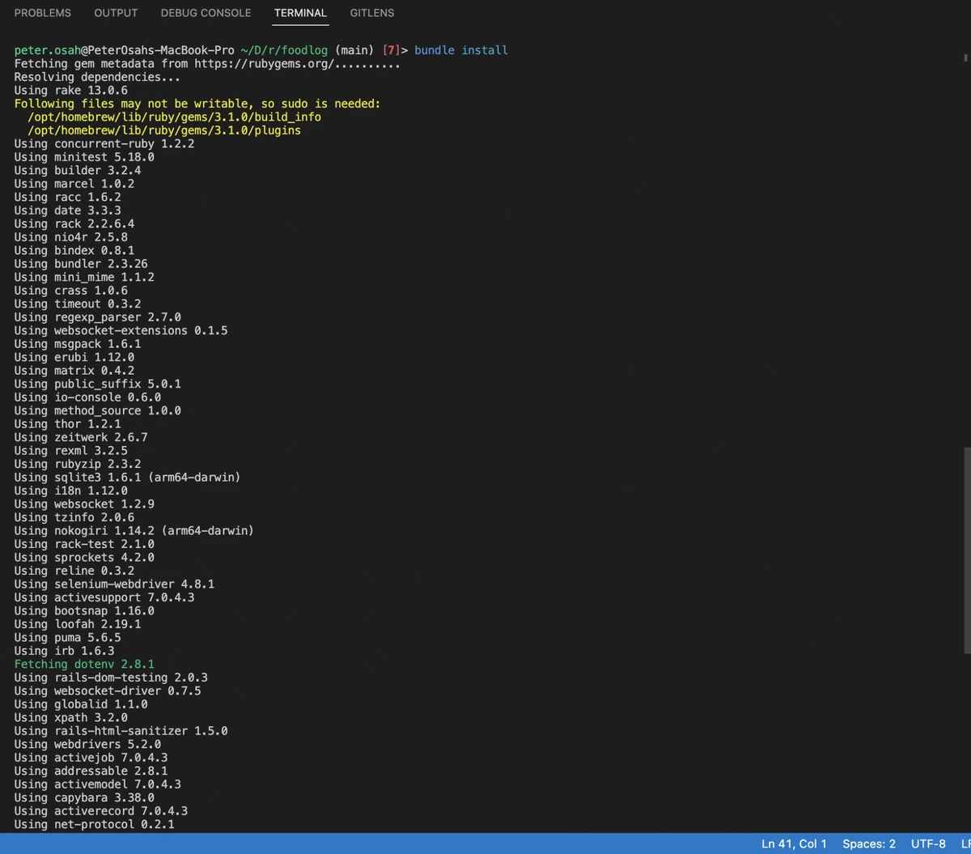Click the ~/D/r/foodlog directory in prompt
The height and width of the screenshot is (854, 971).
coord(284,50)
